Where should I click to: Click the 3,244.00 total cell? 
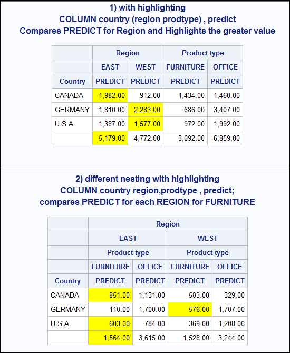[230, 338]
